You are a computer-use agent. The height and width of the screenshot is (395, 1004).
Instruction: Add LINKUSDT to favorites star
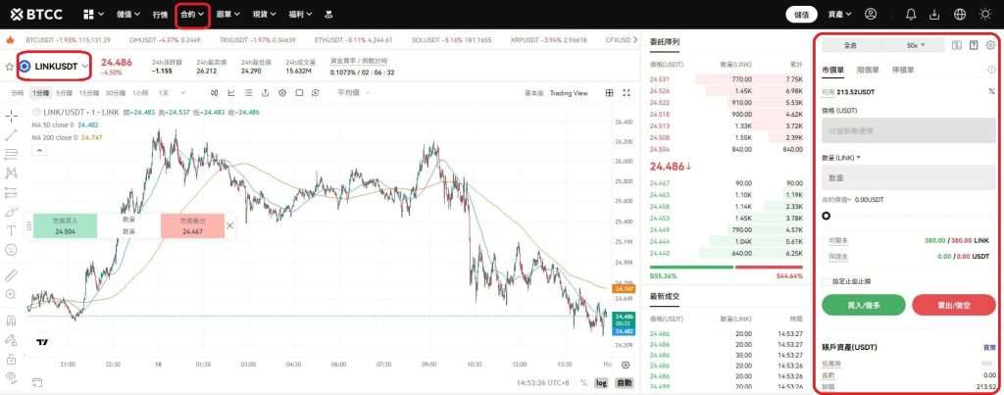point(9,66)
